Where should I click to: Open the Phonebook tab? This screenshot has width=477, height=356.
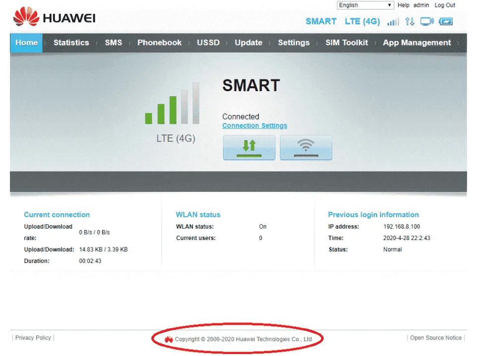coord(159,43)
